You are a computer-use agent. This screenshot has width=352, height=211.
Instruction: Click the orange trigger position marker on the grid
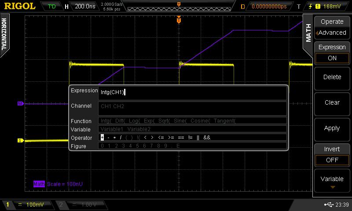coord(179,20)
